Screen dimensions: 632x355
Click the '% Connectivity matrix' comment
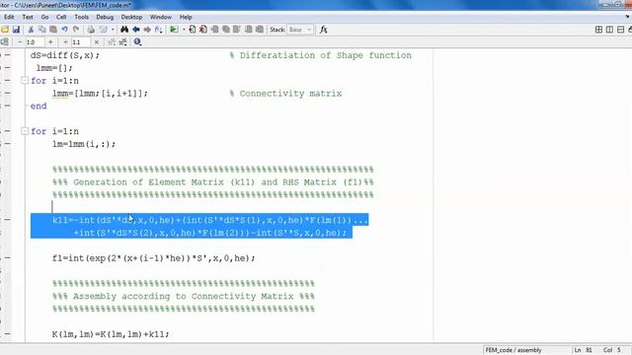point(285,94)
